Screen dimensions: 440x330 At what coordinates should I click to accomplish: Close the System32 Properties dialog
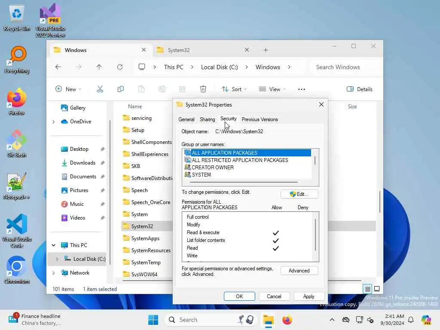click(321, 104)
